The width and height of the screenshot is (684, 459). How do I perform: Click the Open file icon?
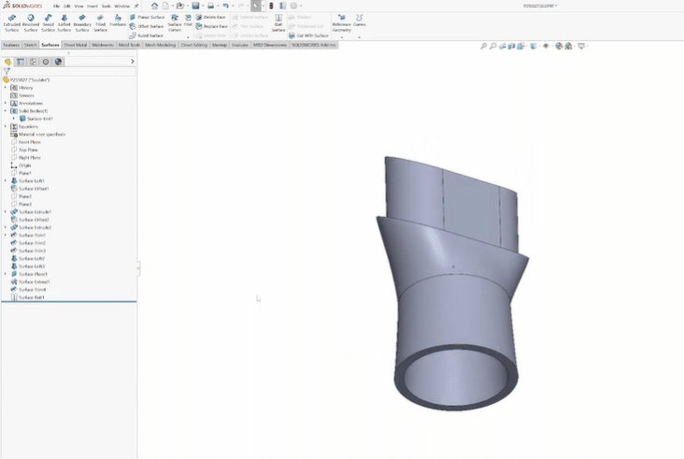[x=180, y=6]
